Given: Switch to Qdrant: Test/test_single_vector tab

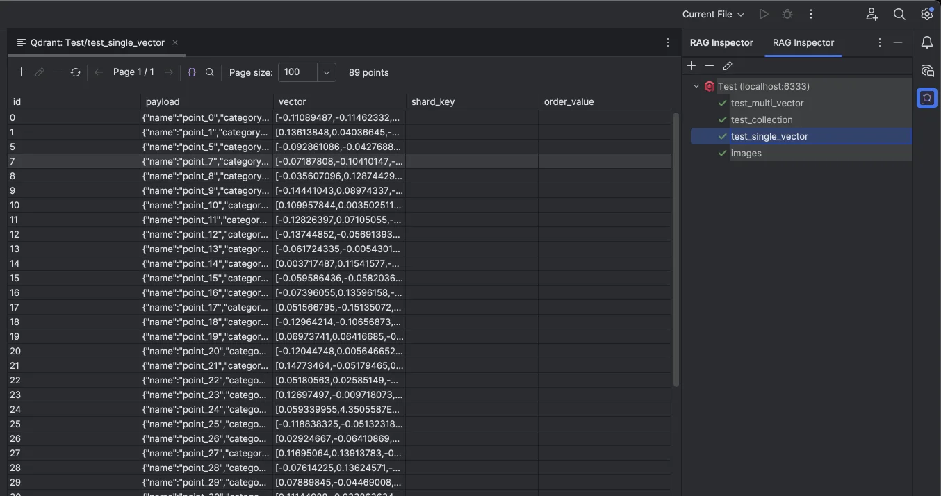Looking at the screenshot, I should pos(97,42).
